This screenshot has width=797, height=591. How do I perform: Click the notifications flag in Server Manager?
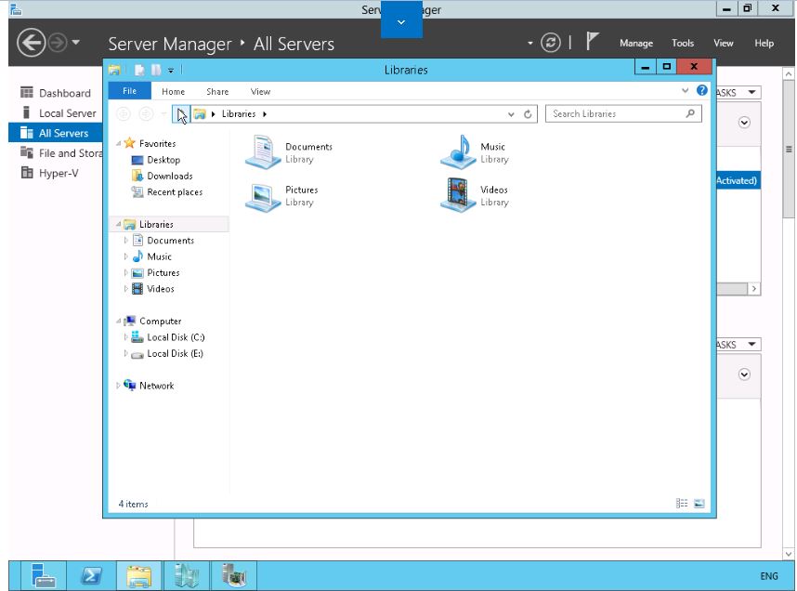click(592, 41)
